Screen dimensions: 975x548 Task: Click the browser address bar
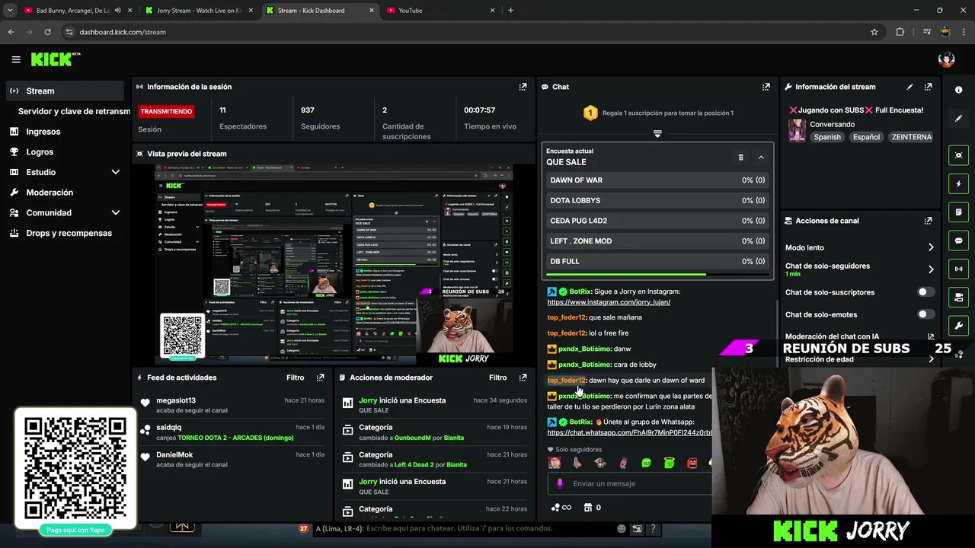pos(465,32)
